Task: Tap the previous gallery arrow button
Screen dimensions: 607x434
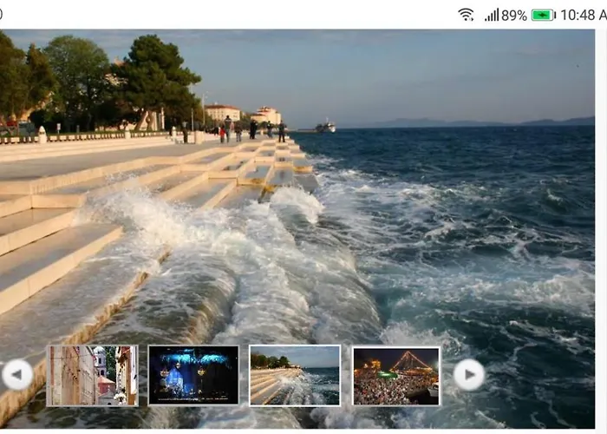Action: click(x=16, y=375)
